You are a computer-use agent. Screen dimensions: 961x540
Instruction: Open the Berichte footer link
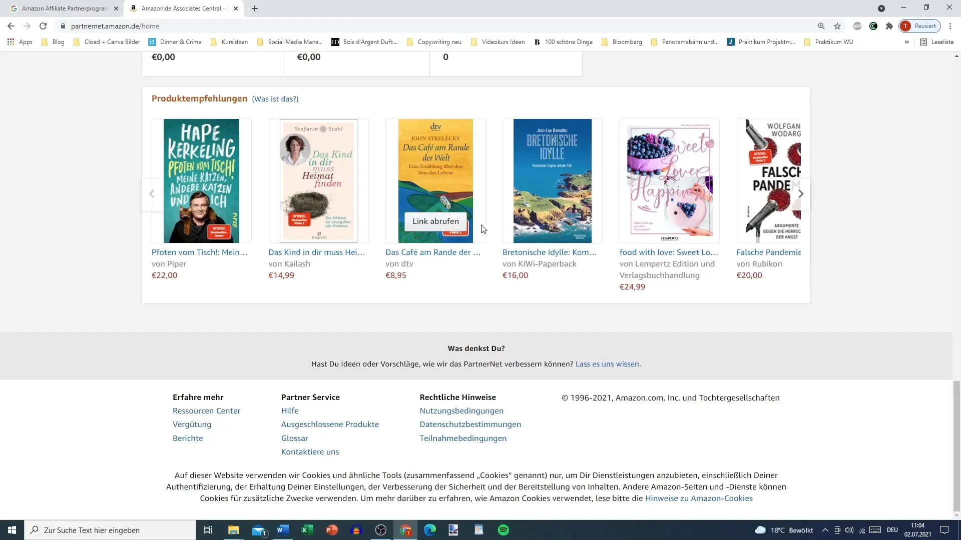coord(188,438)
